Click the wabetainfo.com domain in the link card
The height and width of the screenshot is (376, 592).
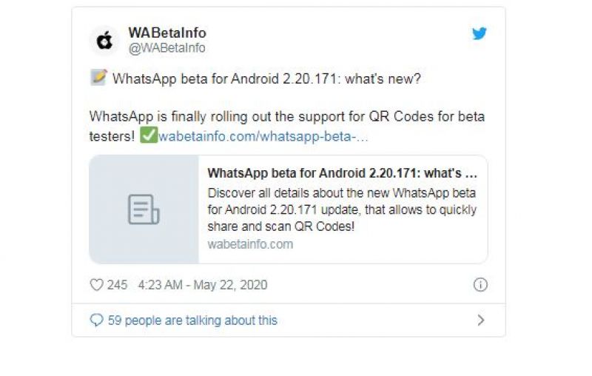click(x=250, y=244)
